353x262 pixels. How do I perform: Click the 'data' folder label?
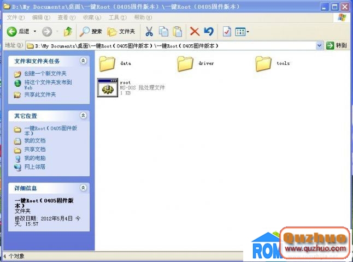pyautogui.click(x=126, y=63)
